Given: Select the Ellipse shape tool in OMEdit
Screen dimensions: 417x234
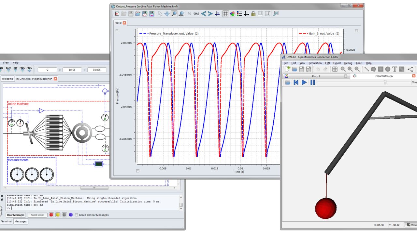Looking at the screenshot, I should click(387, 69).
